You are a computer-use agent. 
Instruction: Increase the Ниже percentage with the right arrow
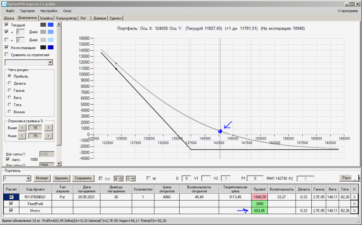click(48, 135)
